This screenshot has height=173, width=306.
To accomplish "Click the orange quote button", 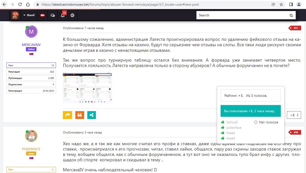I will 80,115.
